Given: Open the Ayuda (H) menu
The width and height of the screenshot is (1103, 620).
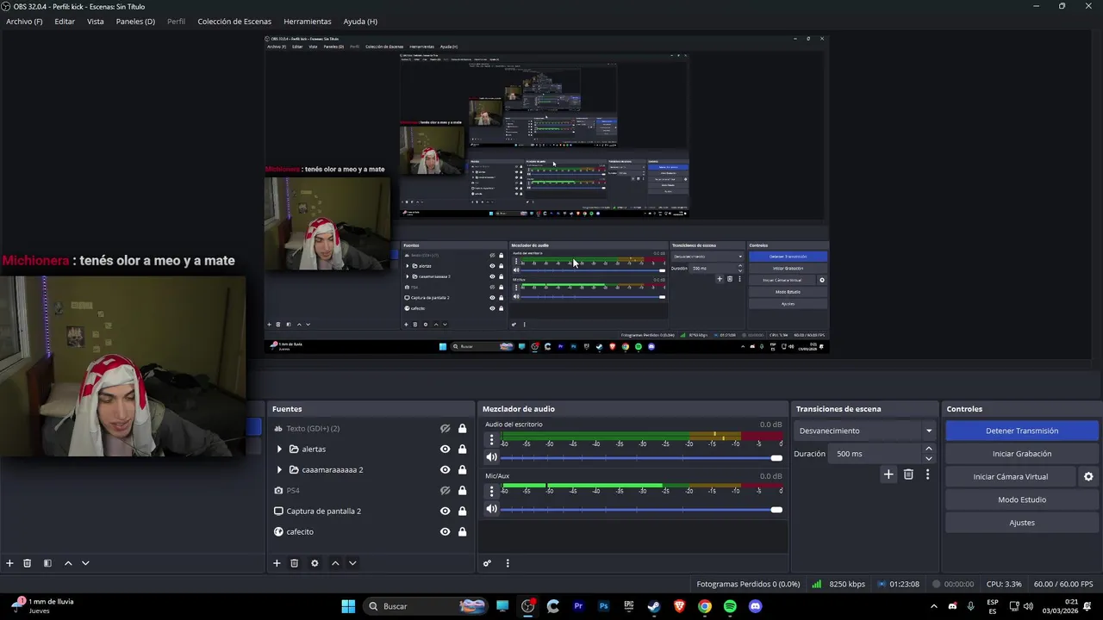Looking at the screenshot, I should (360, 22).
